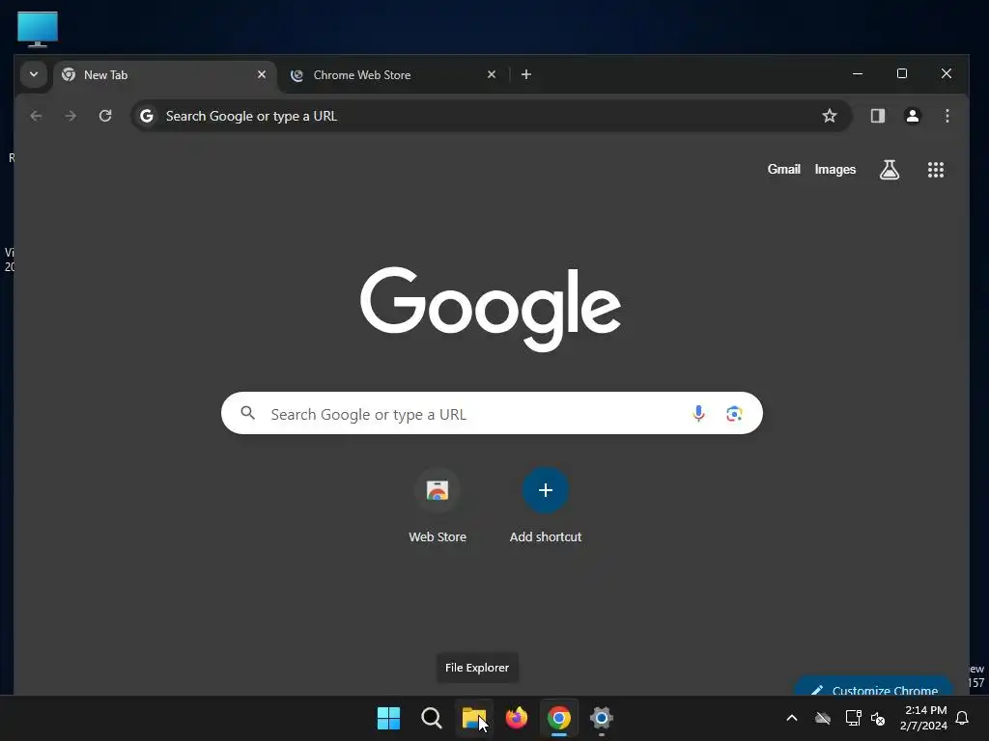Go forward with the forward arrow
The image size is (989, 741).
click(x=71, y=116)
